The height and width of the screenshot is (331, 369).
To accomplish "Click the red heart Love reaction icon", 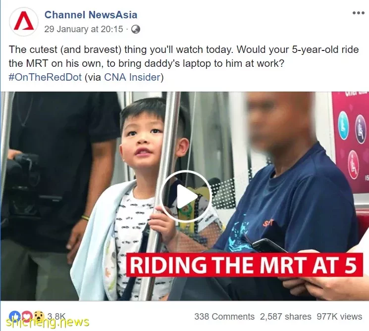I will pyautogui.click(x=26, y=316).
